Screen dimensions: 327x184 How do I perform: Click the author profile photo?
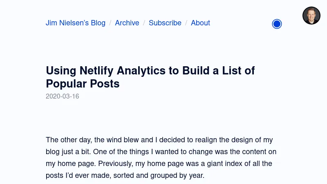pyautogui.click(x=311, y=16)
